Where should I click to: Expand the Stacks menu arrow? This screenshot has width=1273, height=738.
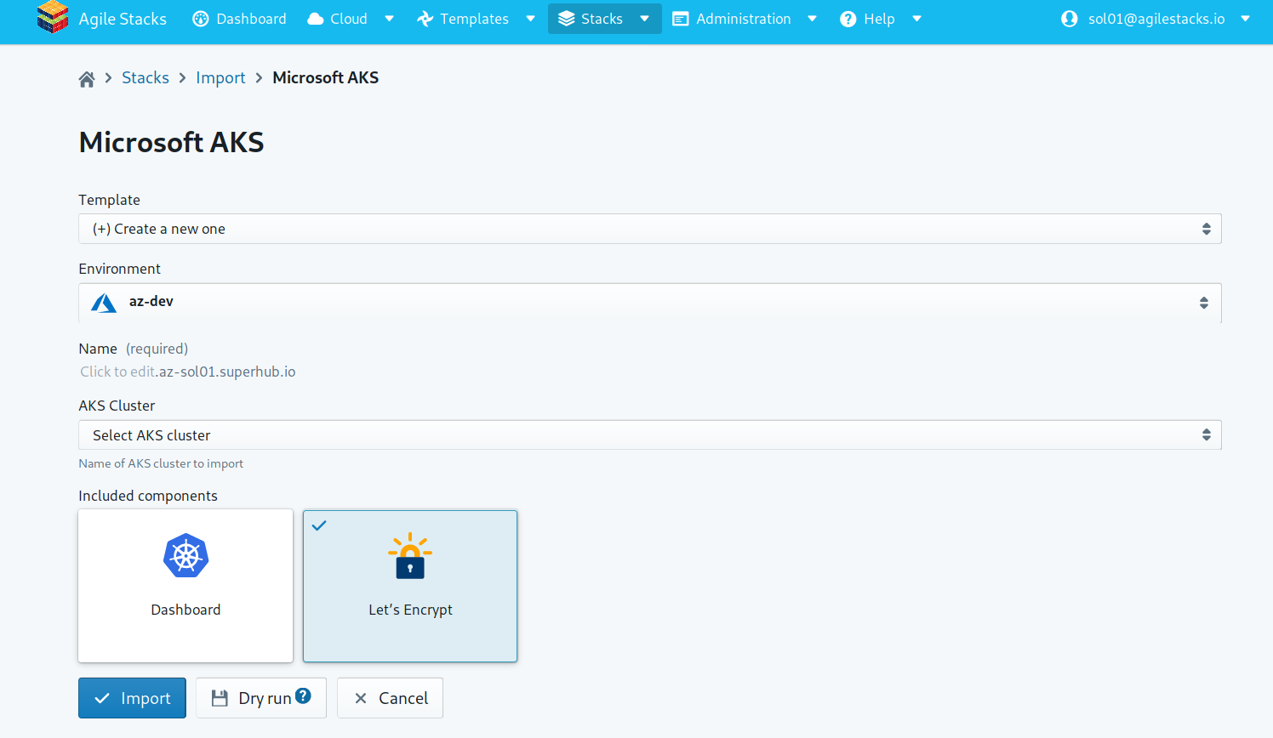[644, 19]
